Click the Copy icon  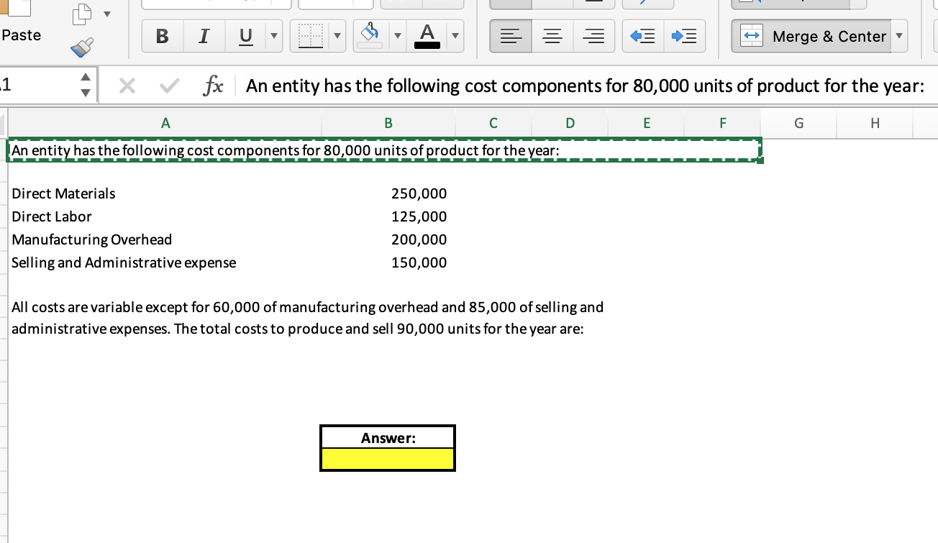click(x=81, y=13)
